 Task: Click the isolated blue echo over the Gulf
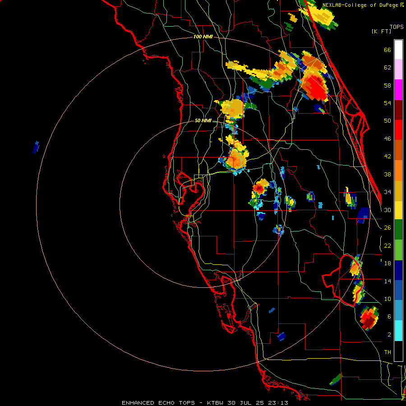(36, 148)
